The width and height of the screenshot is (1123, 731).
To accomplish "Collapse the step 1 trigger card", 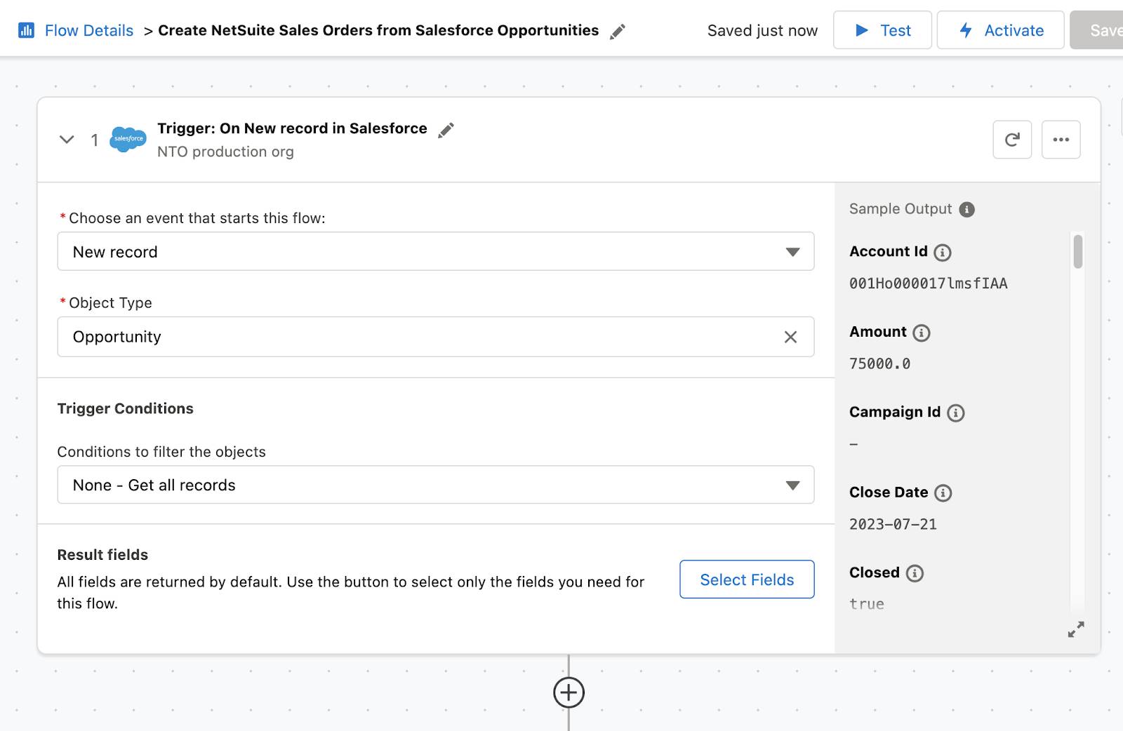I will [x=67, y=139].
